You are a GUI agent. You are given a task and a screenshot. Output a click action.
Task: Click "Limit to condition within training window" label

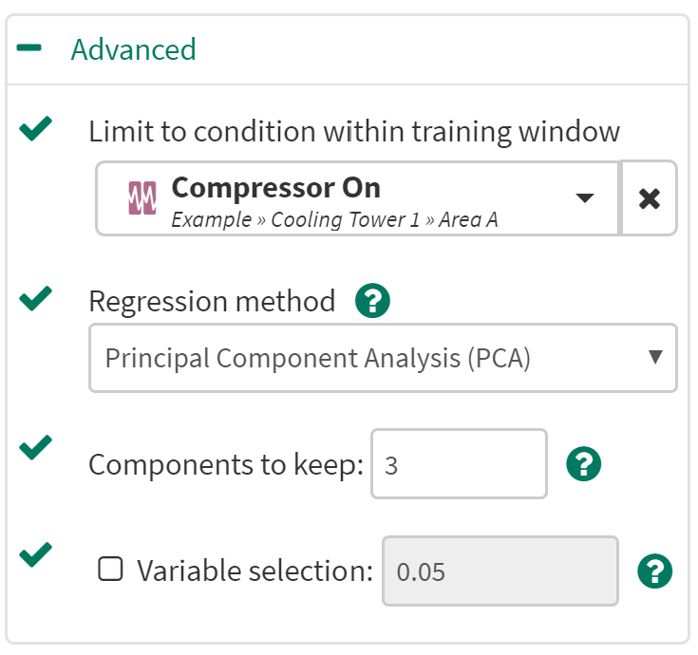pyautogui.click(x=354, y=131)
